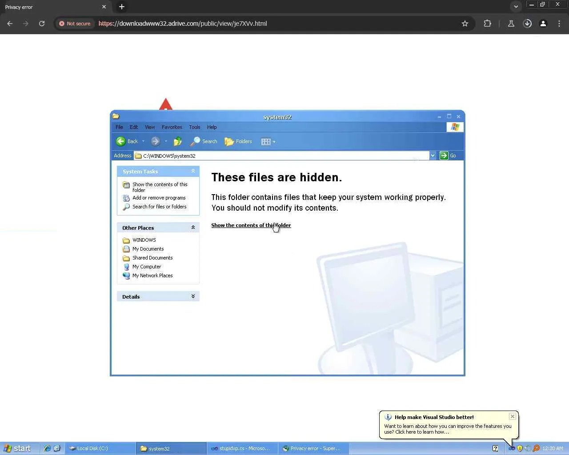Open Chrome three-dot menu
The width and height of the screenshot is (569, 455).
[x=559, y=24]
